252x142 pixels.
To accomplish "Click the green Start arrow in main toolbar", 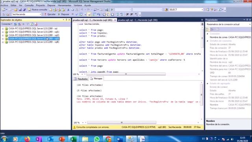I will (112, 9).
